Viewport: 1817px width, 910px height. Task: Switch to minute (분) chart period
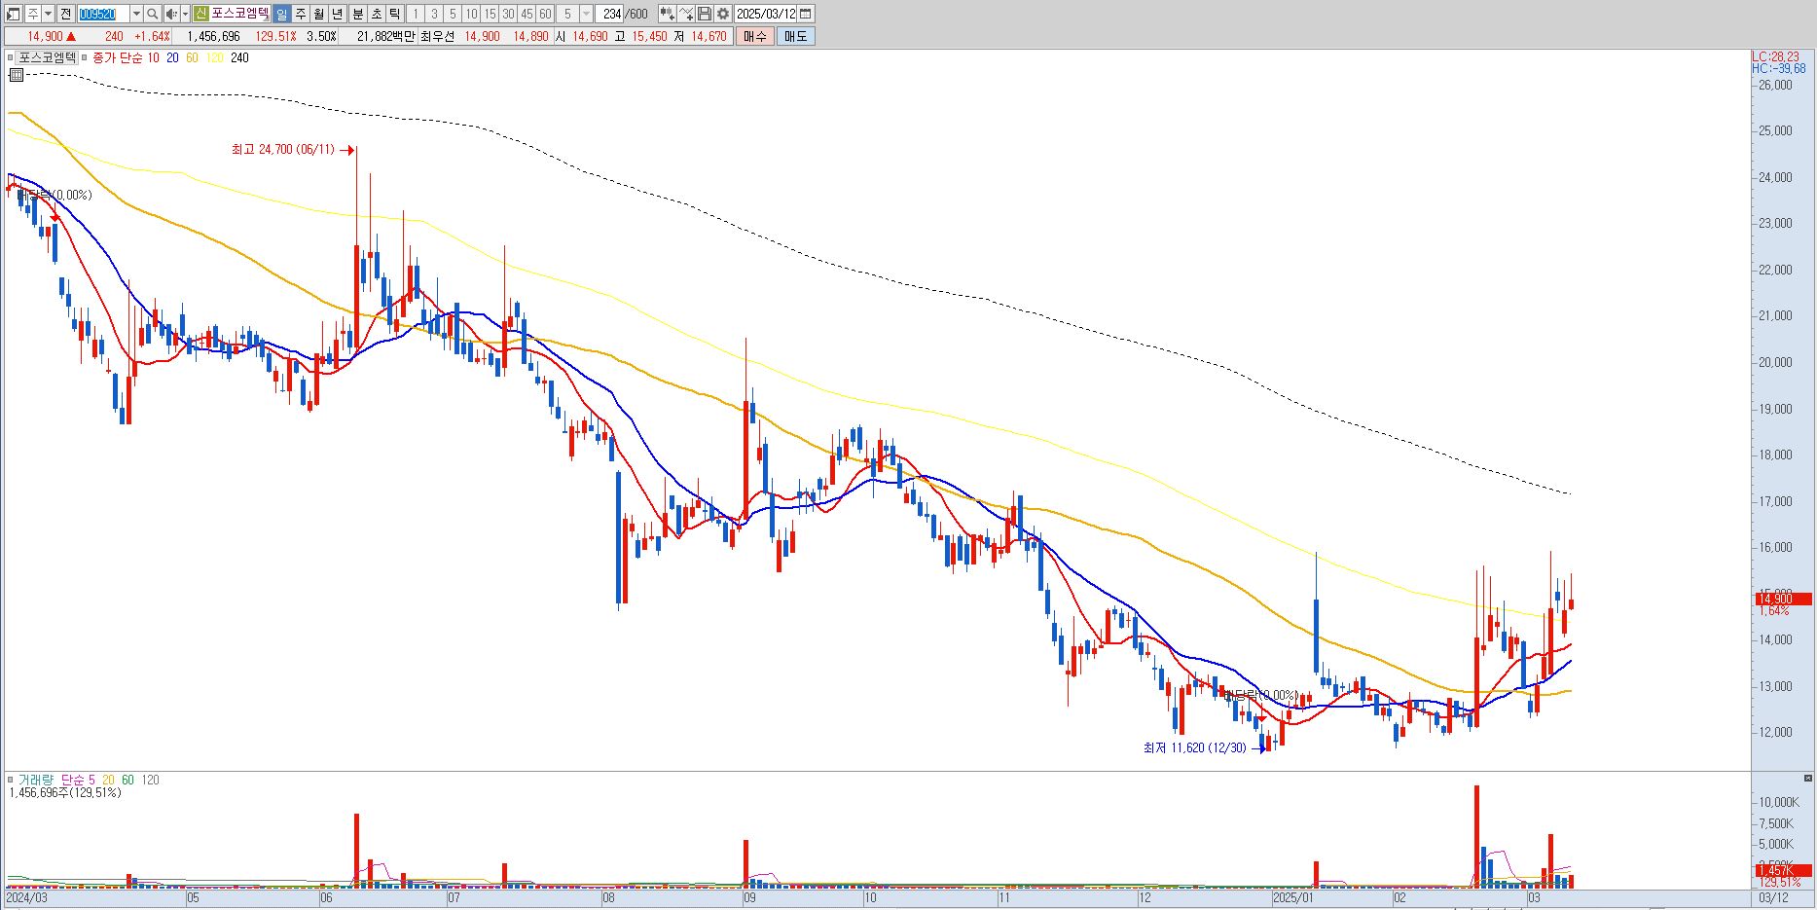(357, 14)
